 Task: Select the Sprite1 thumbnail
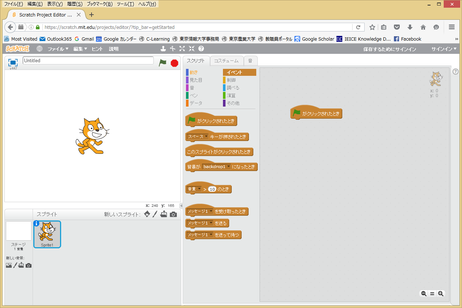coord(47,234)
